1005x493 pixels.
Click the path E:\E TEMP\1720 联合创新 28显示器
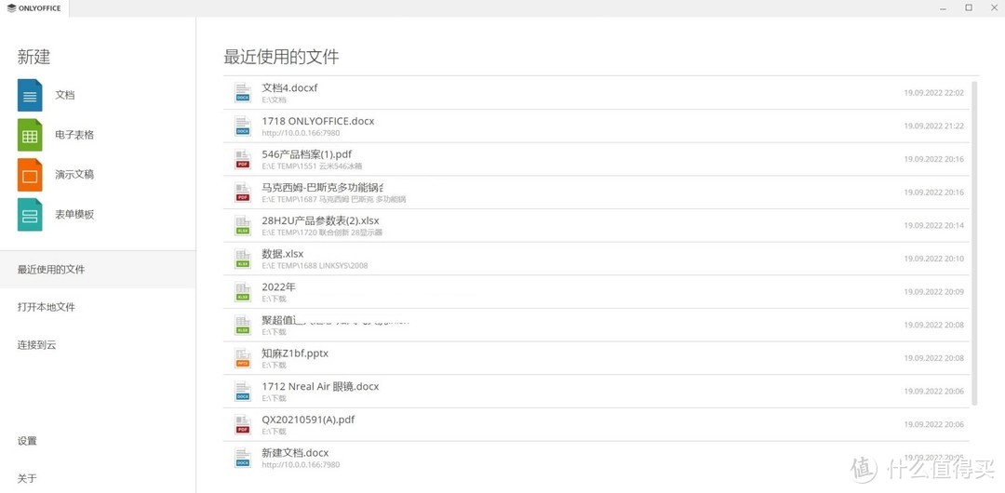click(322, 232)
